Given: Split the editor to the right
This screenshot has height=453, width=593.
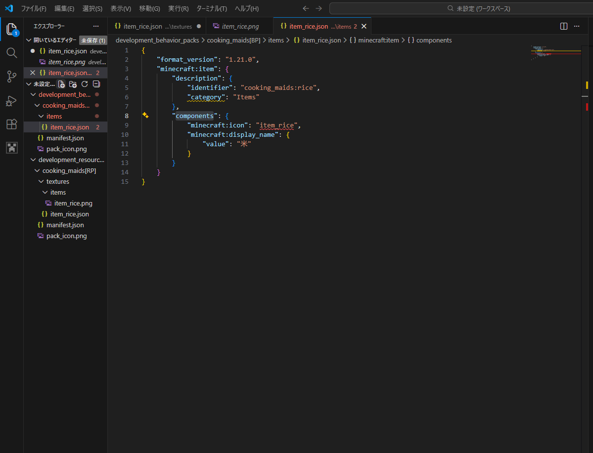Looking at the screenshot, I should [563, 26].
